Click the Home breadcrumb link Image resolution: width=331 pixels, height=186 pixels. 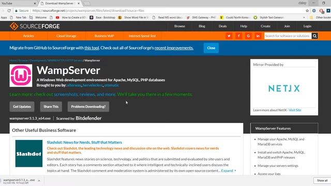point(13,60)
